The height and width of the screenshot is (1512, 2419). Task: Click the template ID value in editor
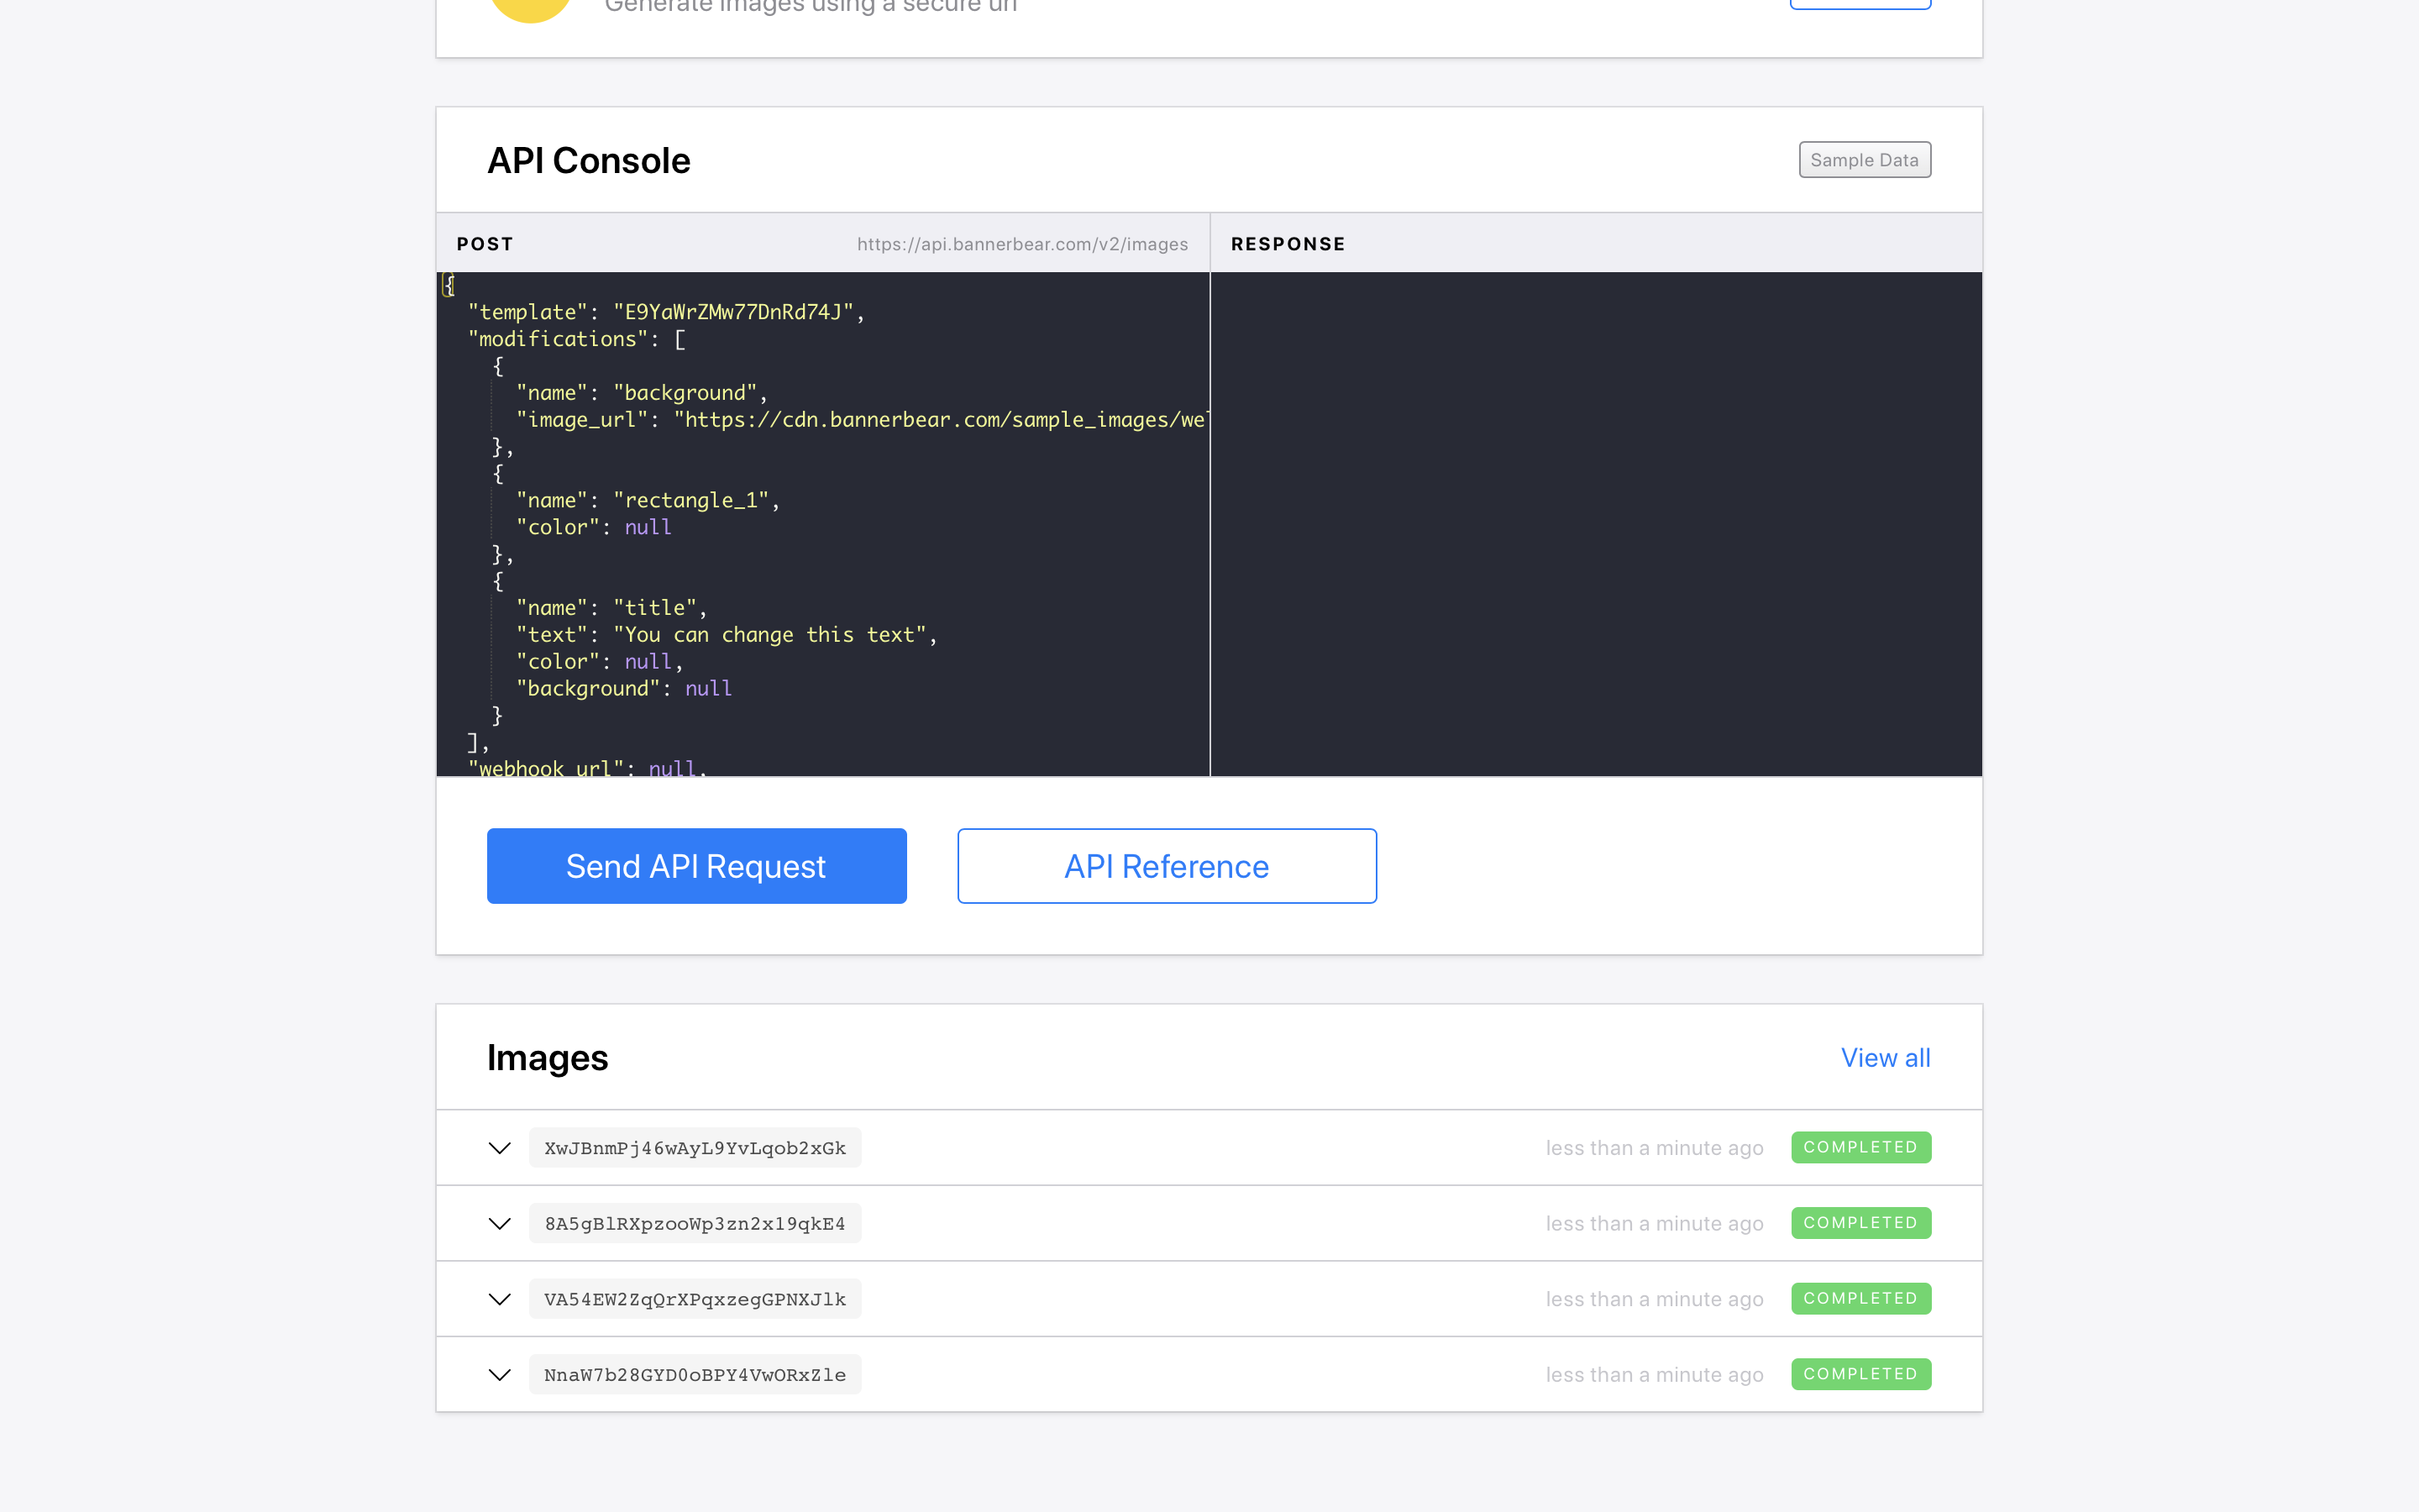coord(734,312)
